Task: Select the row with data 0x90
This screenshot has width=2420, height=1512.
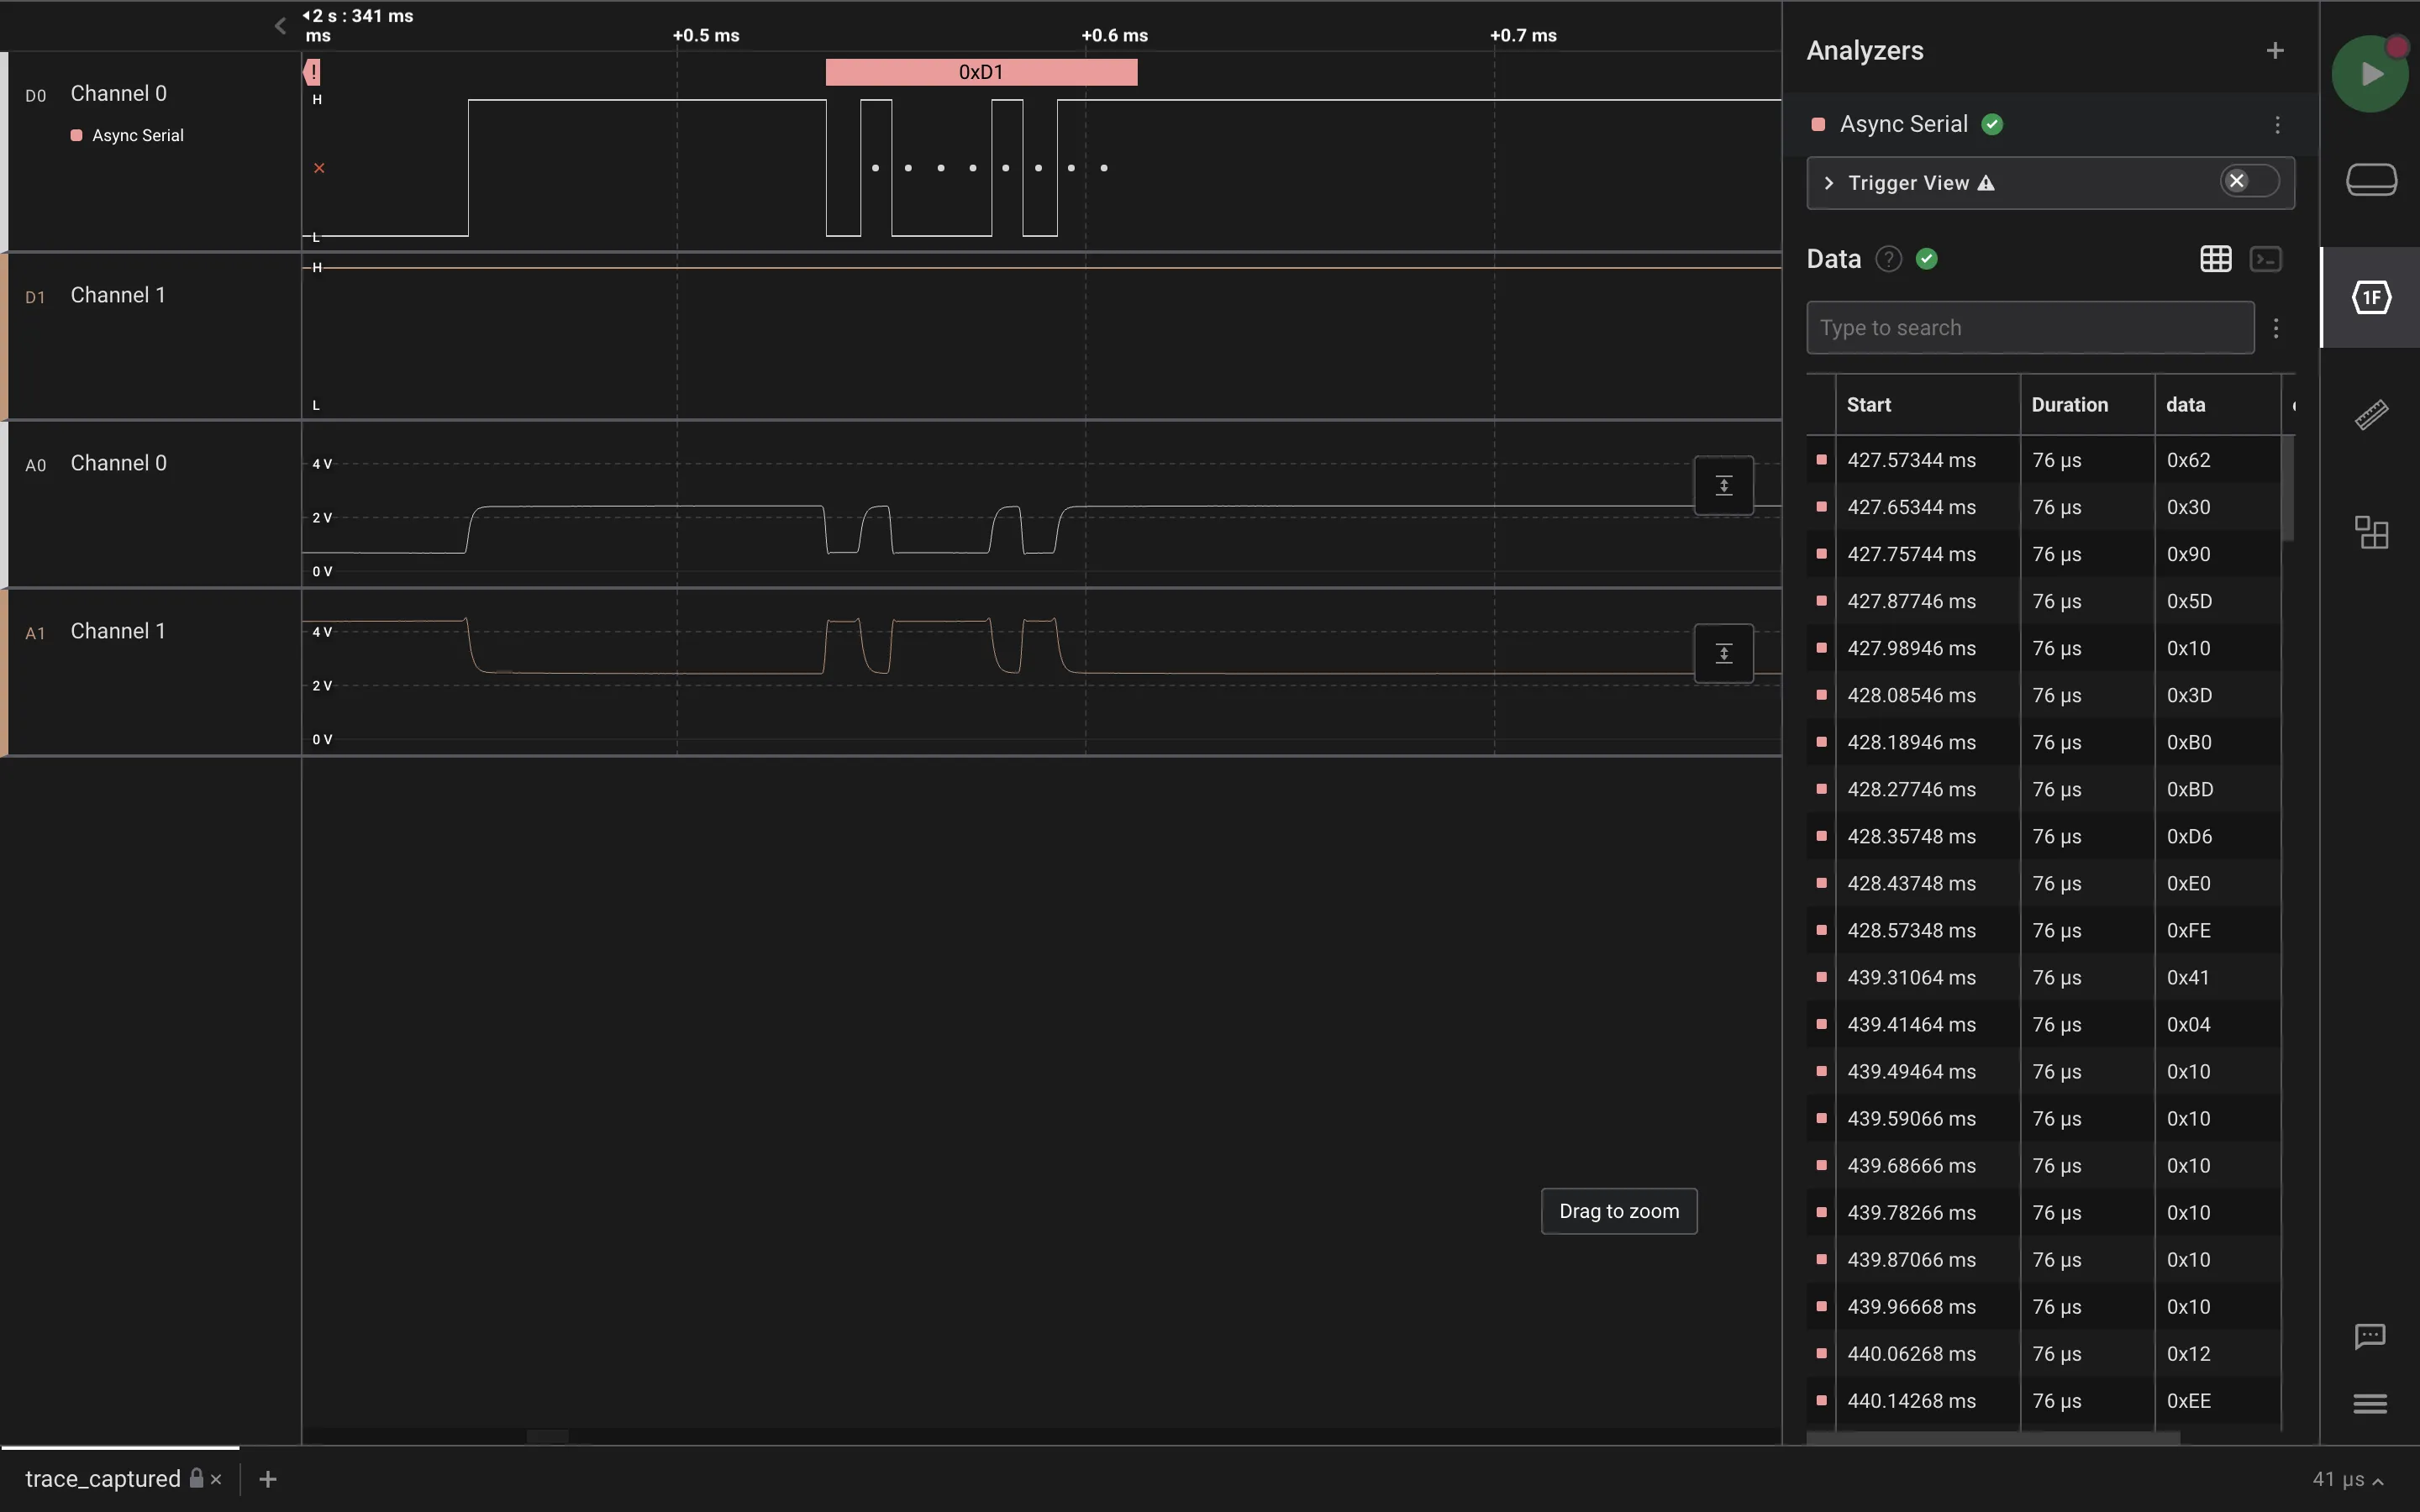Action: click(x=2044, y=554)
